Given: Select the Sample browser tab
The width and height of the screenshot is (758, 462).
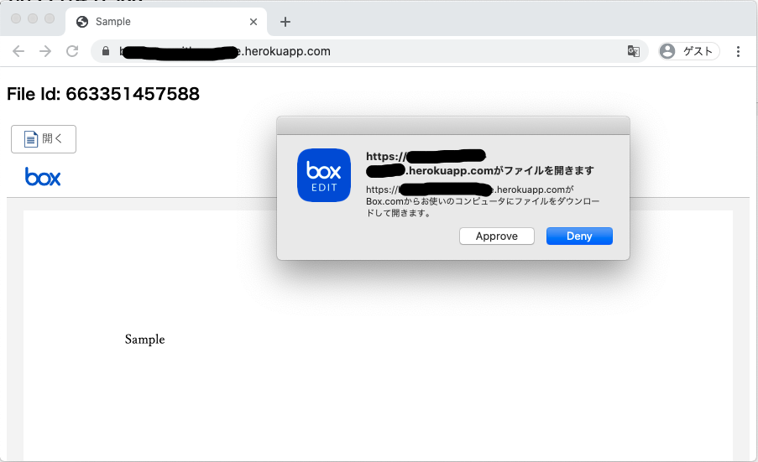Looking at the screenshot, I should coord(166,22).
